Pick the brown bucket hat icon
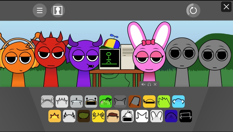 (135, 101)
